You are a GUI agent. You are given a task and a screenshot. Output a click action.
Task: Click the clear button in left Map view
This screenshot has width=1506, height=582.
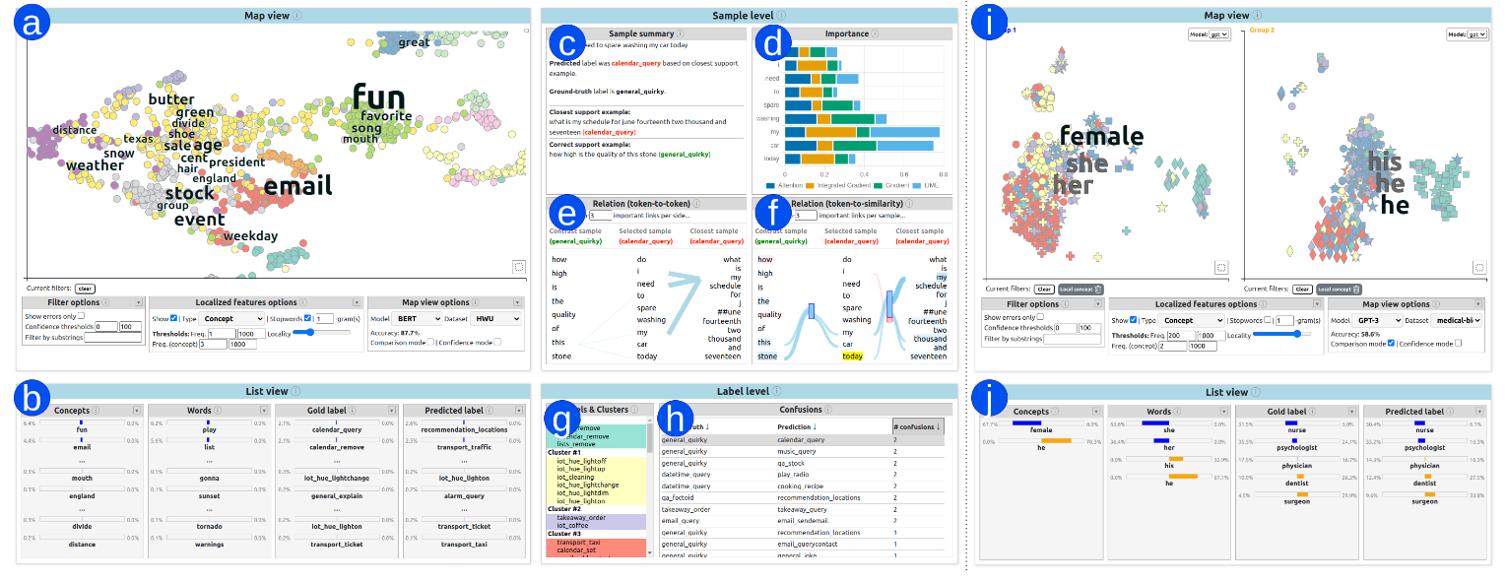(85, 289)
